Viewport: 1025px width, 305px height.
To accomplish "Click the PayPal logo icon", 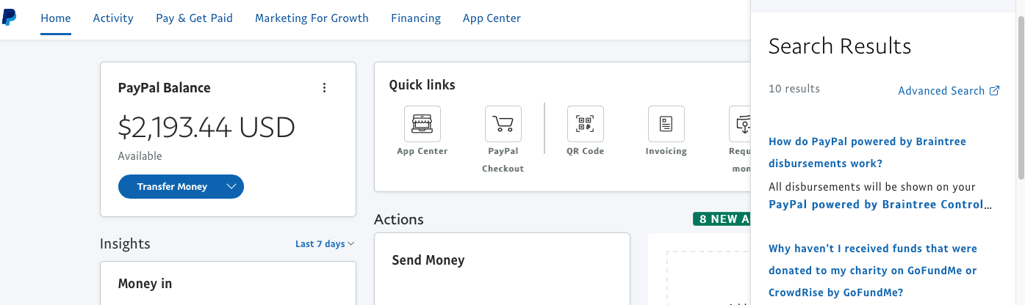I will coord(10,18).
